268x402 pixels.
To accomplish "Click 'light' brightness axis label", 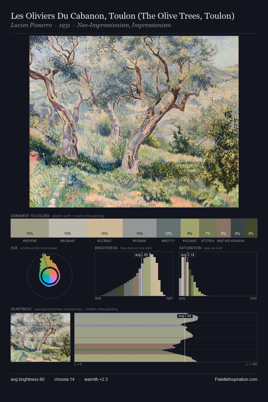I will 170,298.
